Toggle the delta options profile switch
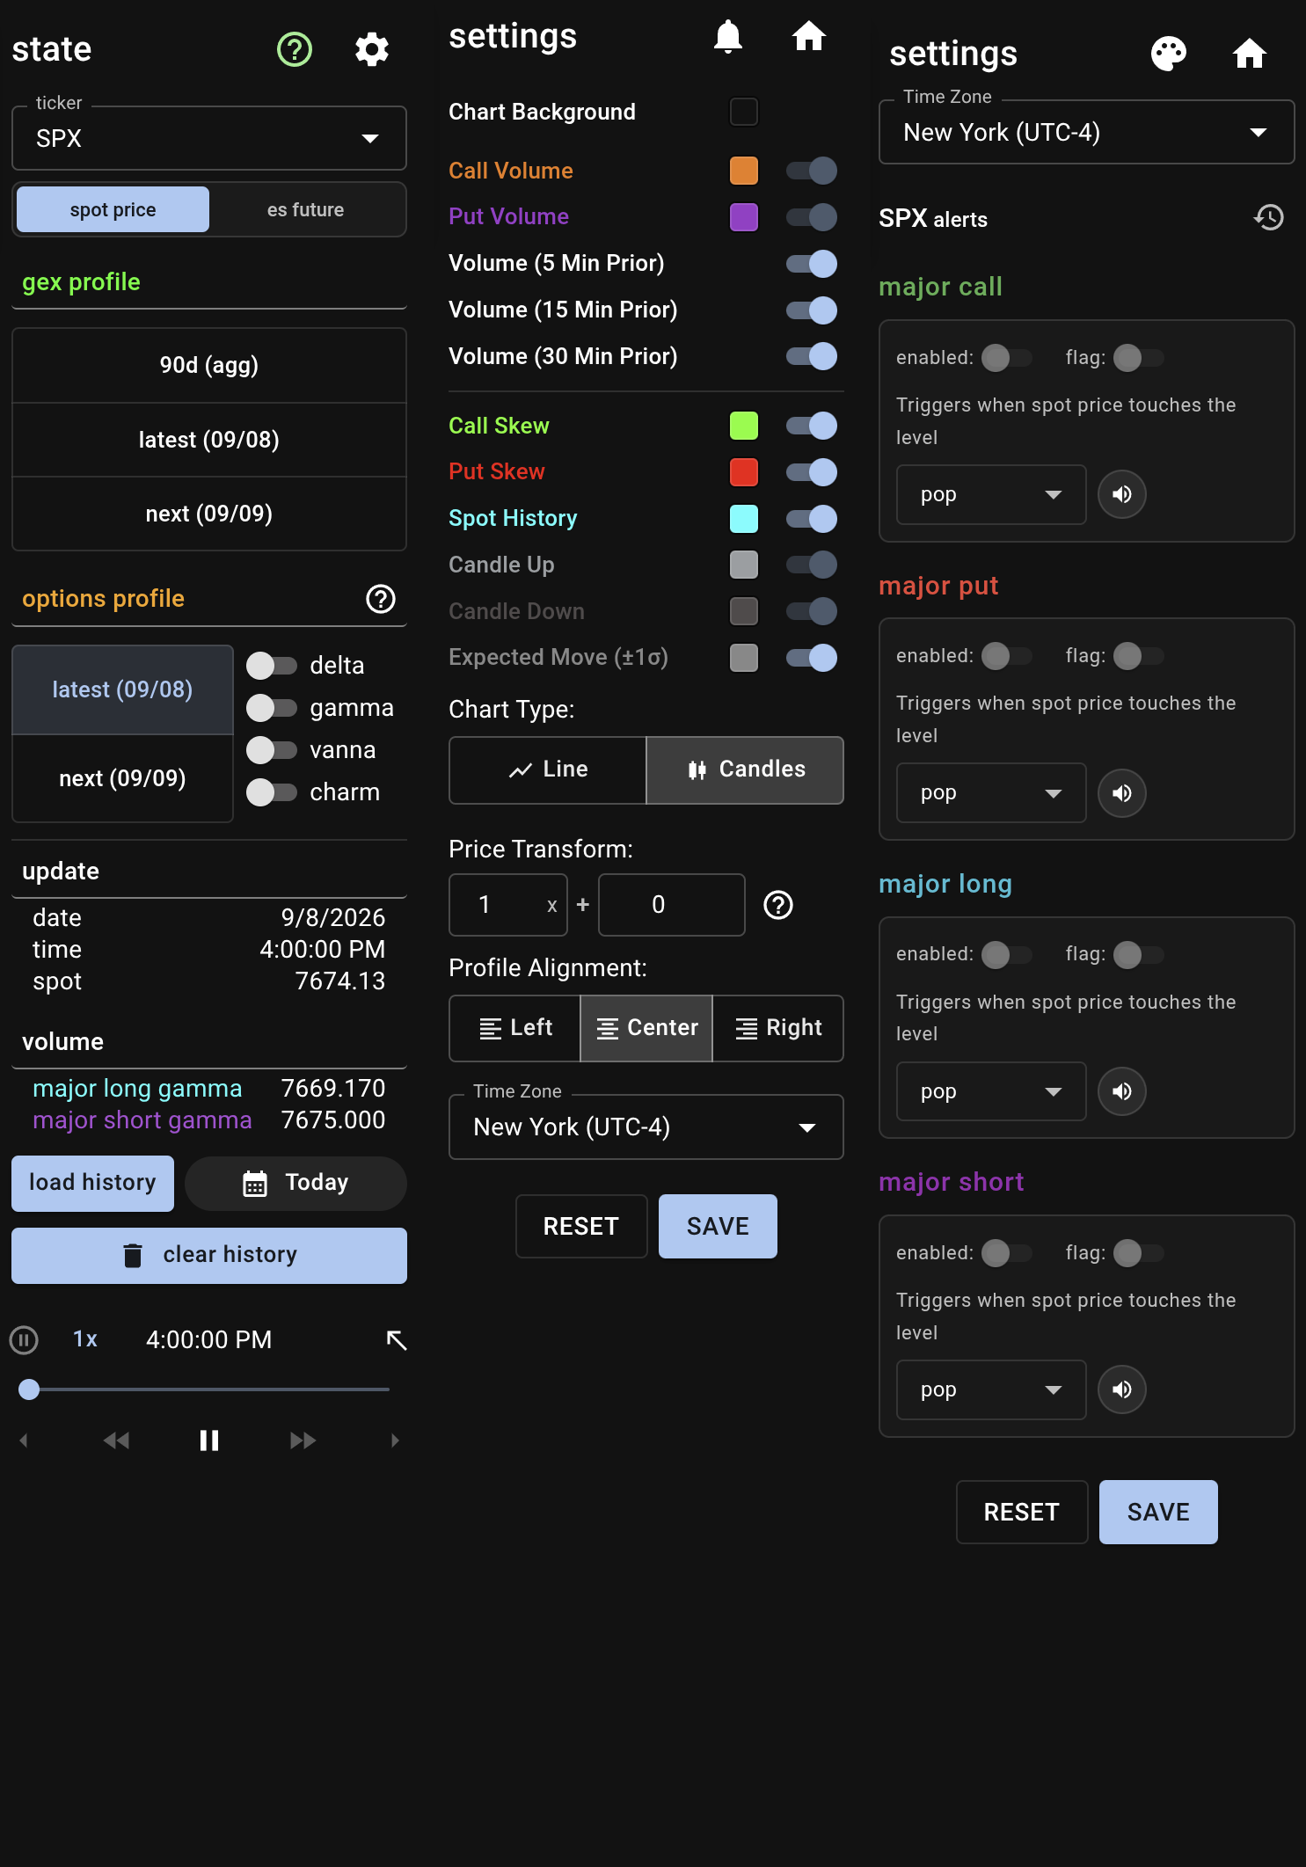This screenshot has width=1306, height=1867. tap(272, 666)
